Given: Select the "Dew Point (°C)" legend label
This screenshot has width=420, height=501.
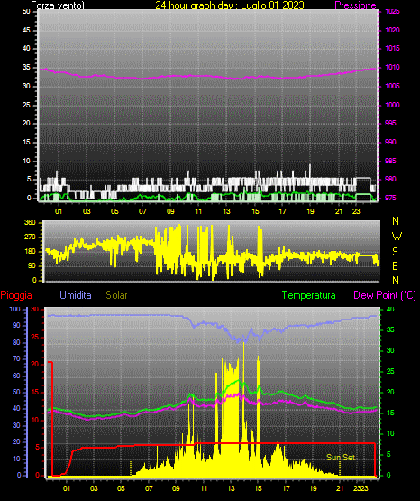Looking at the screenshot, I should tap(385, 295).
